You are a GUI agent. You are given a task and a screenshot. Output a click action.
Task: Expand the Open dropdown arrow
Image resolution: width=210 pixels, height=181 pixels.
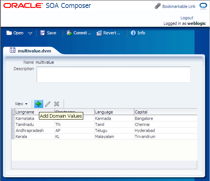click(30, 33)
